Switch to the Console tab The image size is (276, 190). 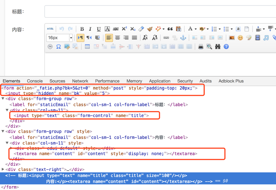[x=35, y=81]
